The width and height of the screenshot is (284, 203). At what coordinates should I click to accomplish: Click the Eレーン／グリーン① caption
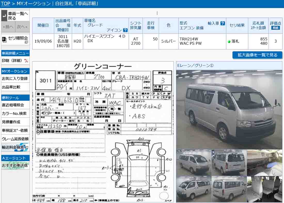point(195,66)
